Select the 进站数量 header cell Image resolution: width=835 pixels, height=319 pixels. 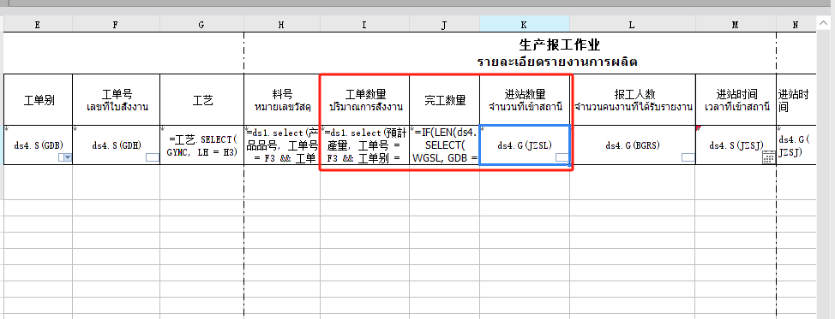[x=525, y=100]
